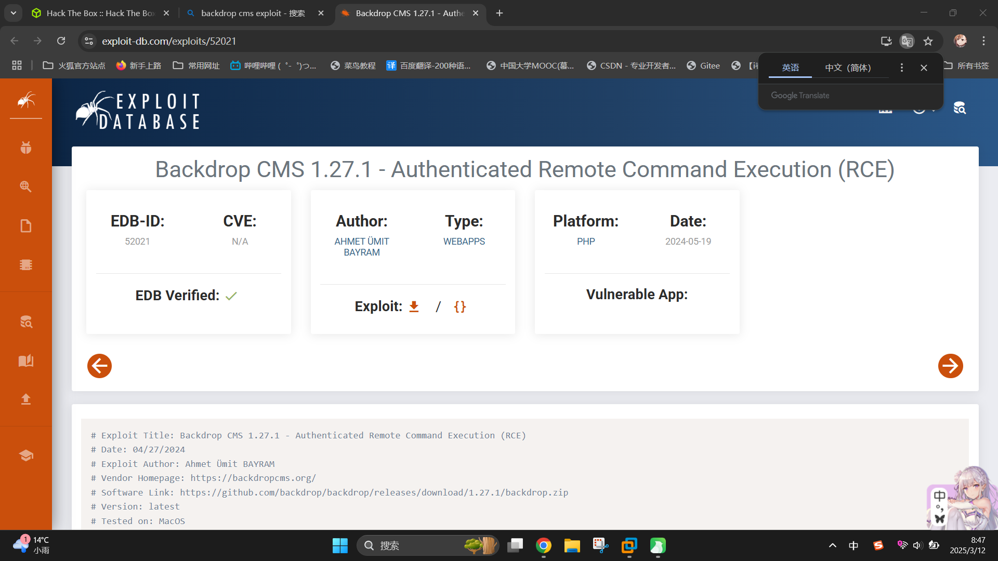The height and width of the screenshot is (561, 998).
Task: Open the apps grid in bookmarks bar
Action: (17, 65)
